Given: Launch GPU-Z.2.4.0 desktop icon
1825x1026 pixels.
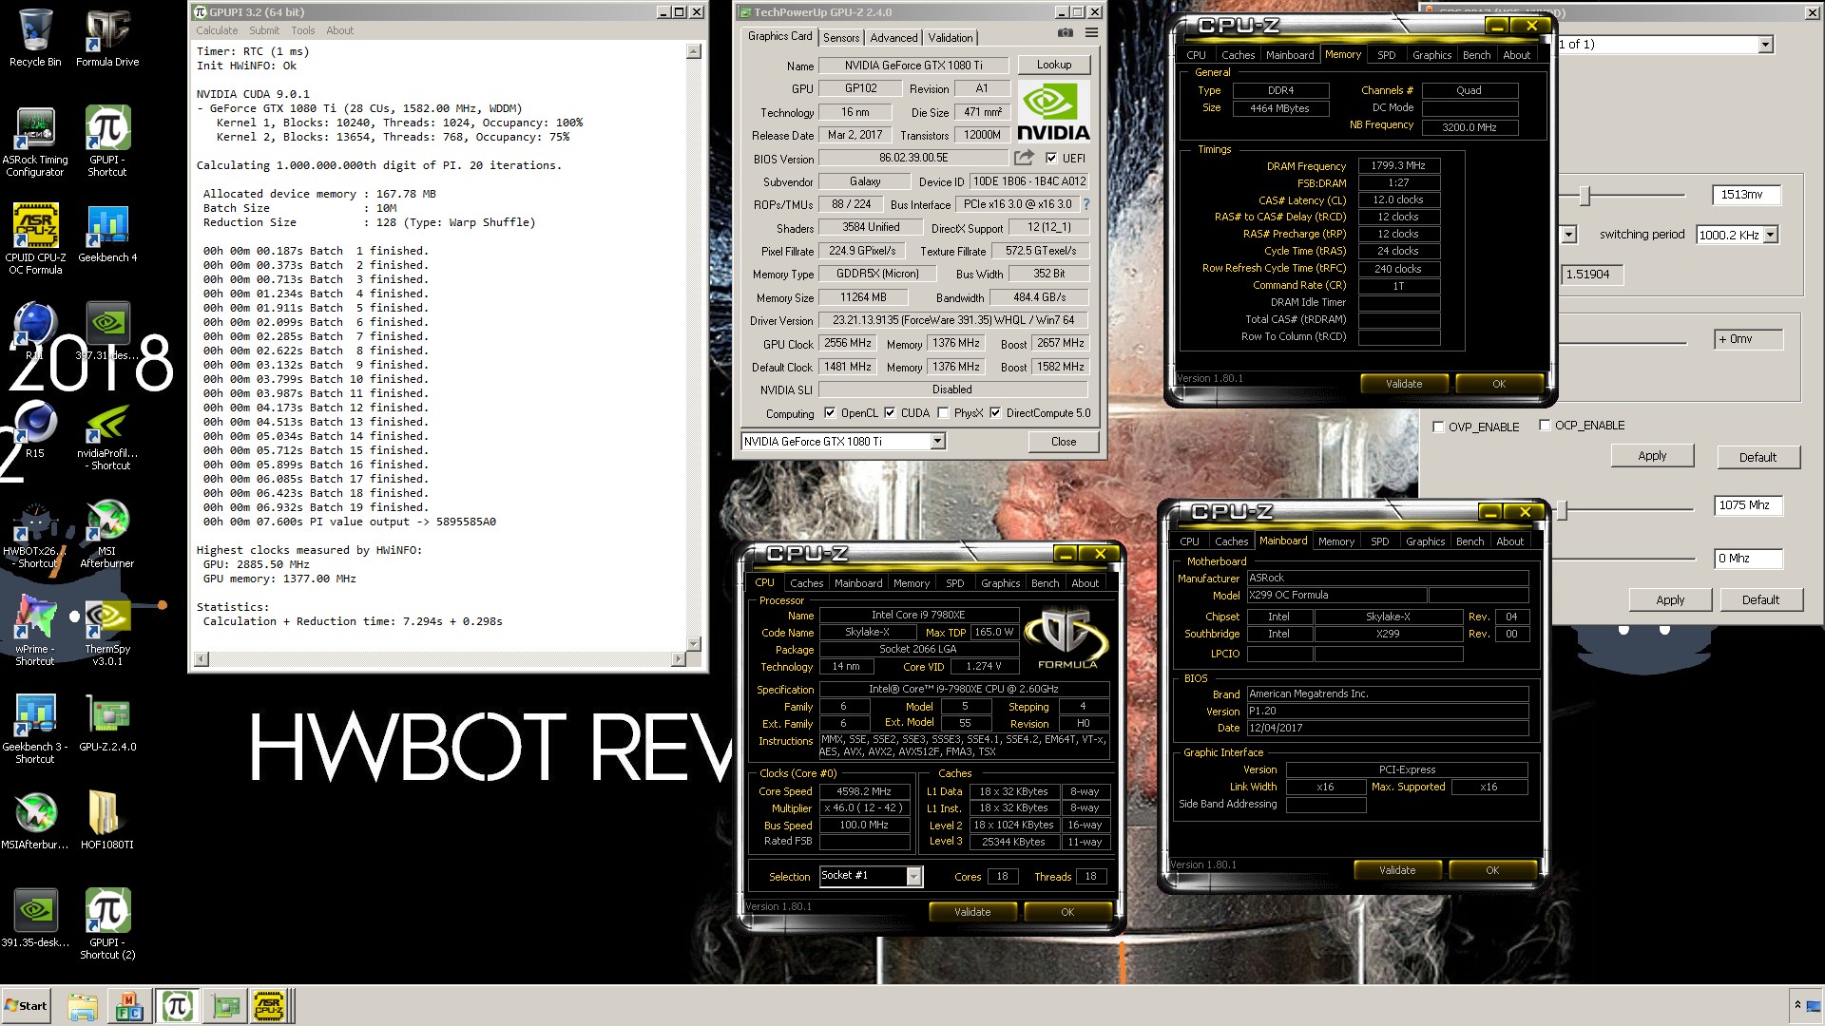Looking at the screenshot, I should pos(107,724).
